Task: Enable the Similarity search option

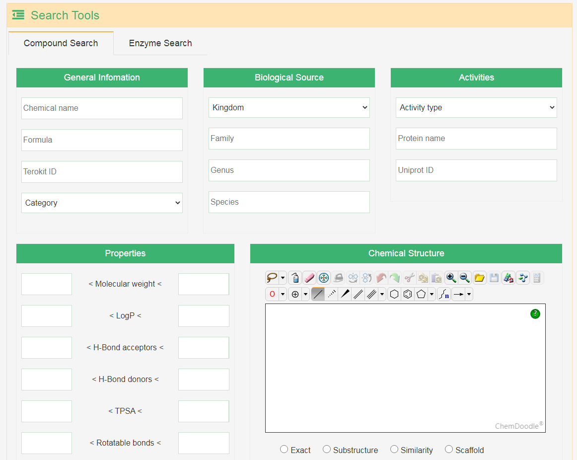Action: coord(394,449)
